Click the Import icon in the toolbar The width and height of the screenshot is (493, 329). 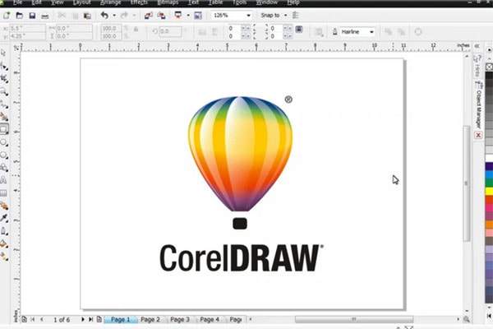click(x=149, y=15)
